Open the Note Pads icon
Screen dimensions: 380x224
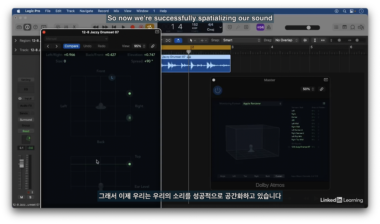coord(344,27)
